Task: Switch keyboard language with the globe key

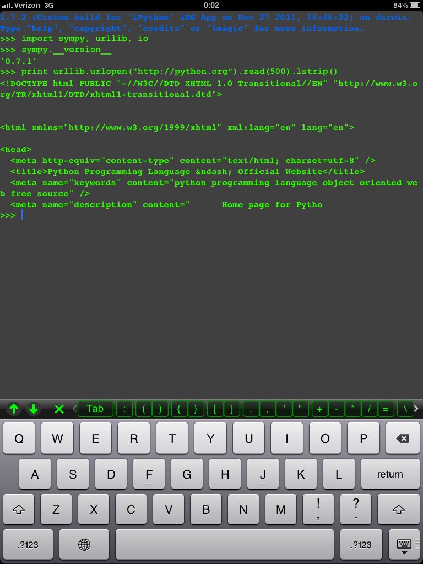Action: point(84,545)
